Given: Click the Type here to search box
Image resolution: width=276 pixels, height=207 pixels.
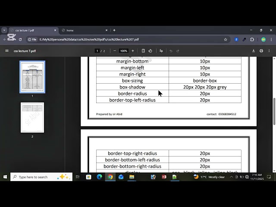Looking at the screenshot, I should 41,177.
